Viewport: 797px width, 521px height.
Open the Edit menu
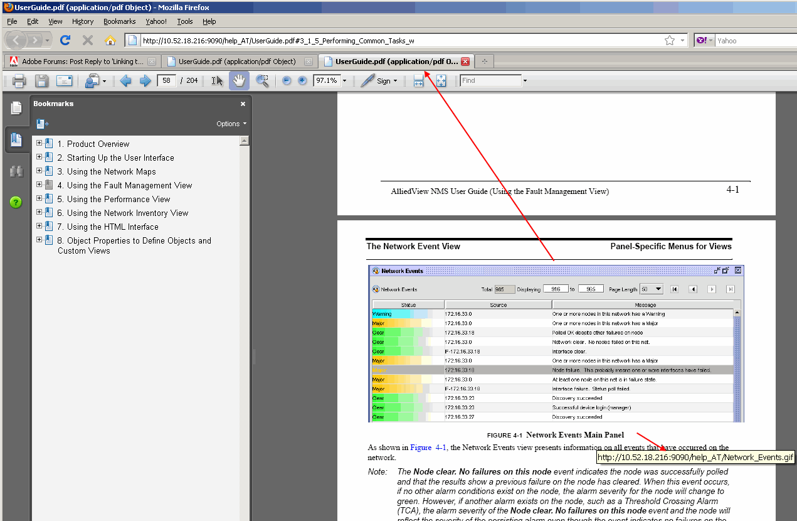click(33, 21)
